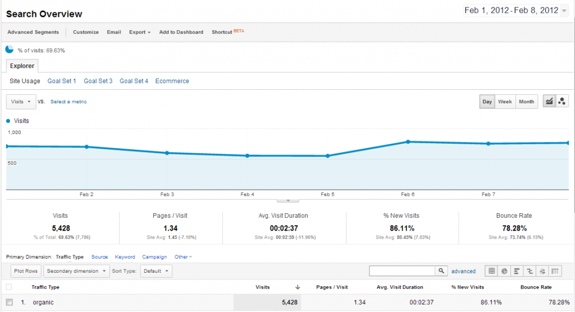Switch to motion chart icon
The width and height of the screenshot is (575, 312).
coord(562,102)
